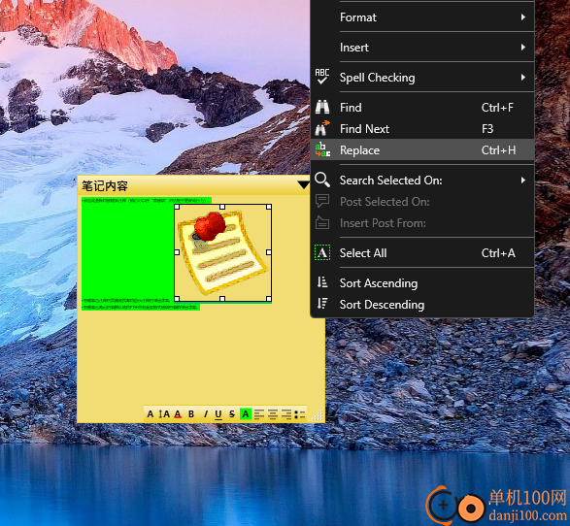
Task: Toggle italic formatting in note toolbar
Action: coord(205,414)
